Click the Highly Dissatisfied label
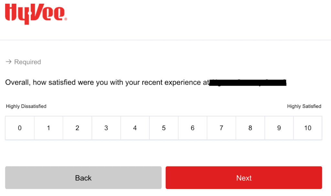Screen dimensions: 331x196 pyautogui.click(x=26, y=106)
